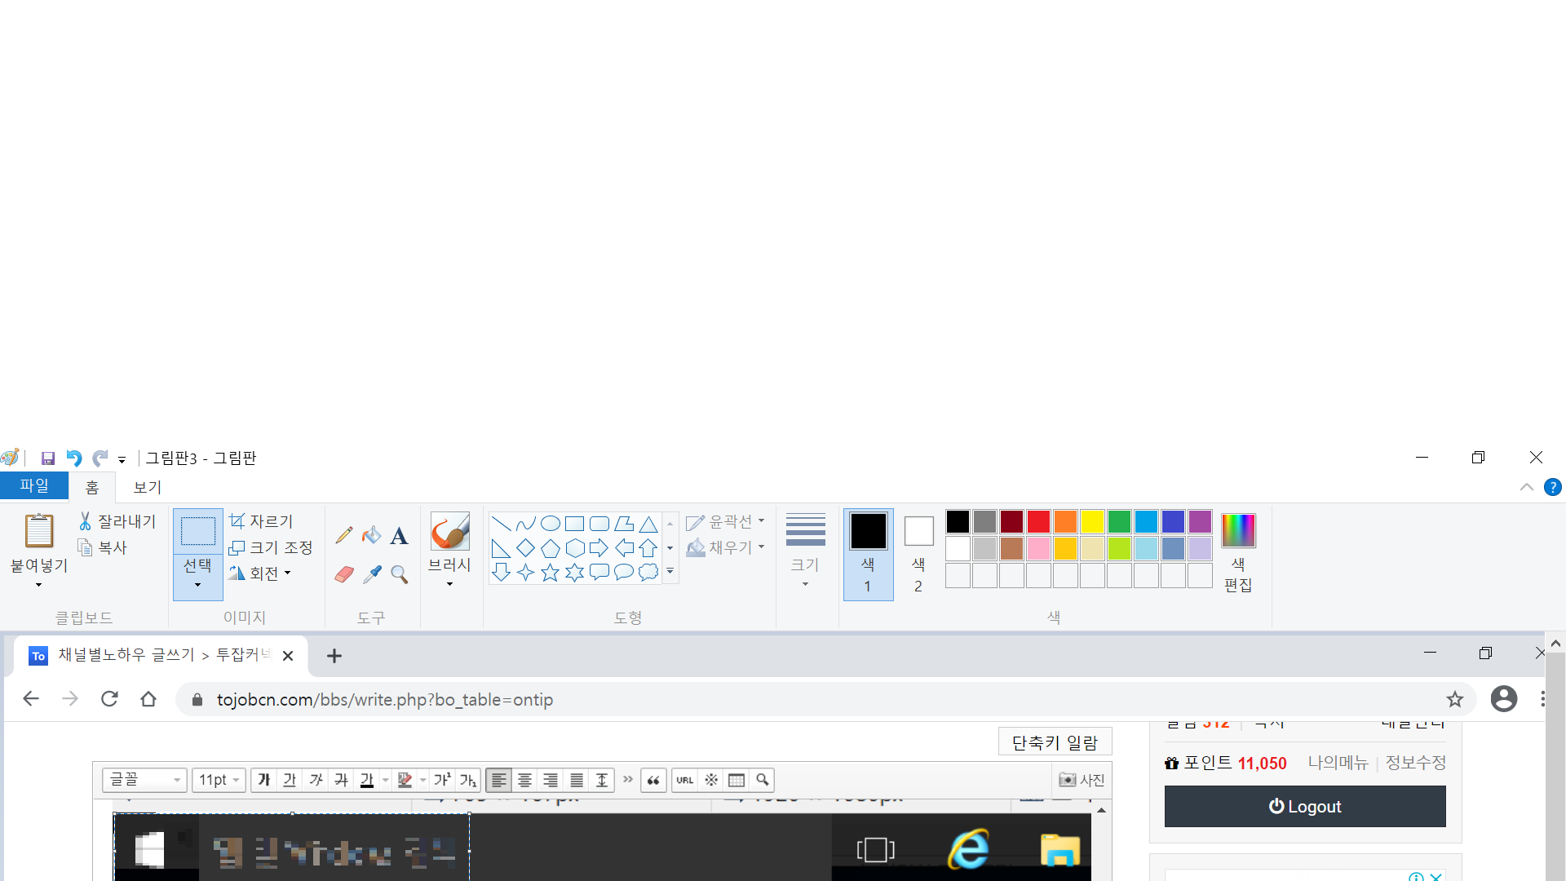Select the Text tool (A)
Screen dimensions: 1566x881
click(399, 536)
